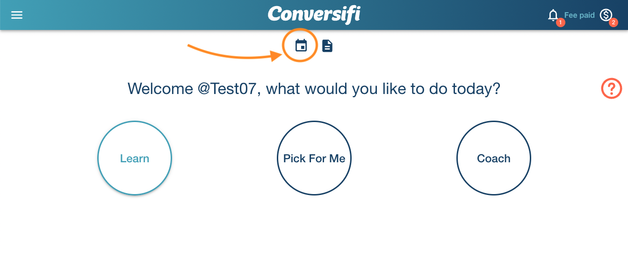This screenshot has height=253, width=628.
Task: Open the document notes icon
Action: tap(327, 46)
